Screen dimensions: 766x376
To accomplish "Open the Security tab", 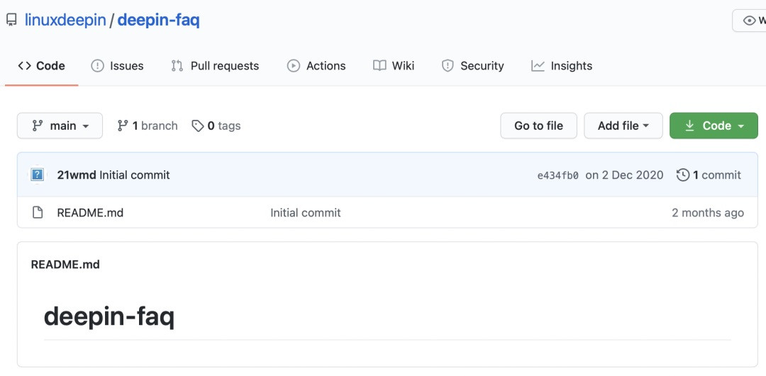I will [472, 66].
